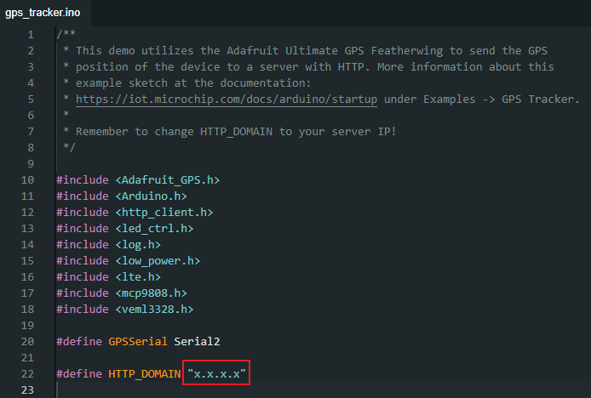Click the GPSSerial define identifier
The width and height of the screenshot is (591, 398).
click(138, 342)
